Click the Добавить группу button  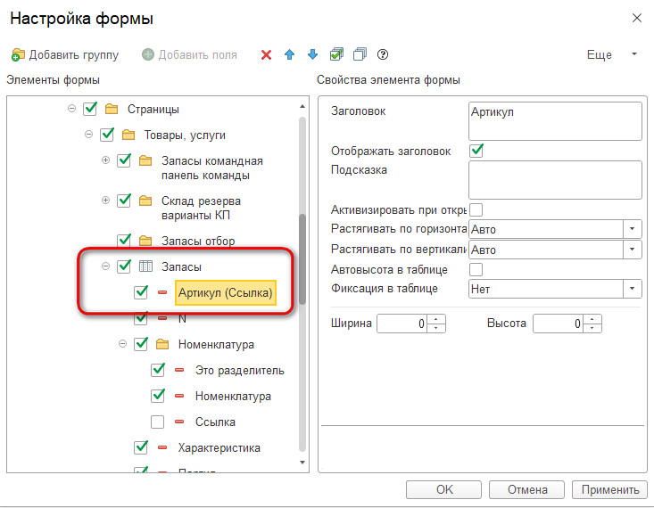click(x=65, y=54)
